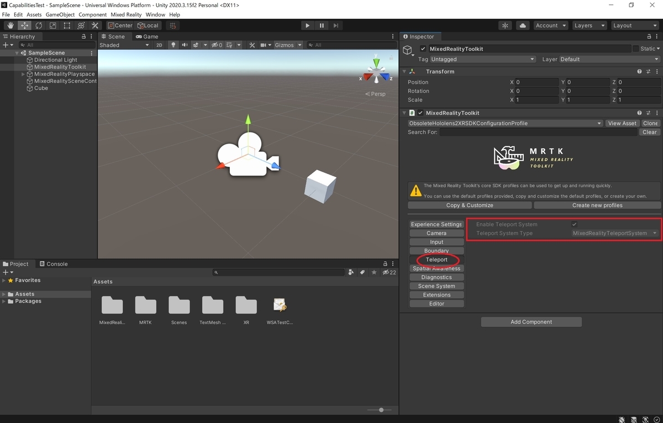663x423 pixels.
Task: Select the Rect tool
Action: click(67, 25)
